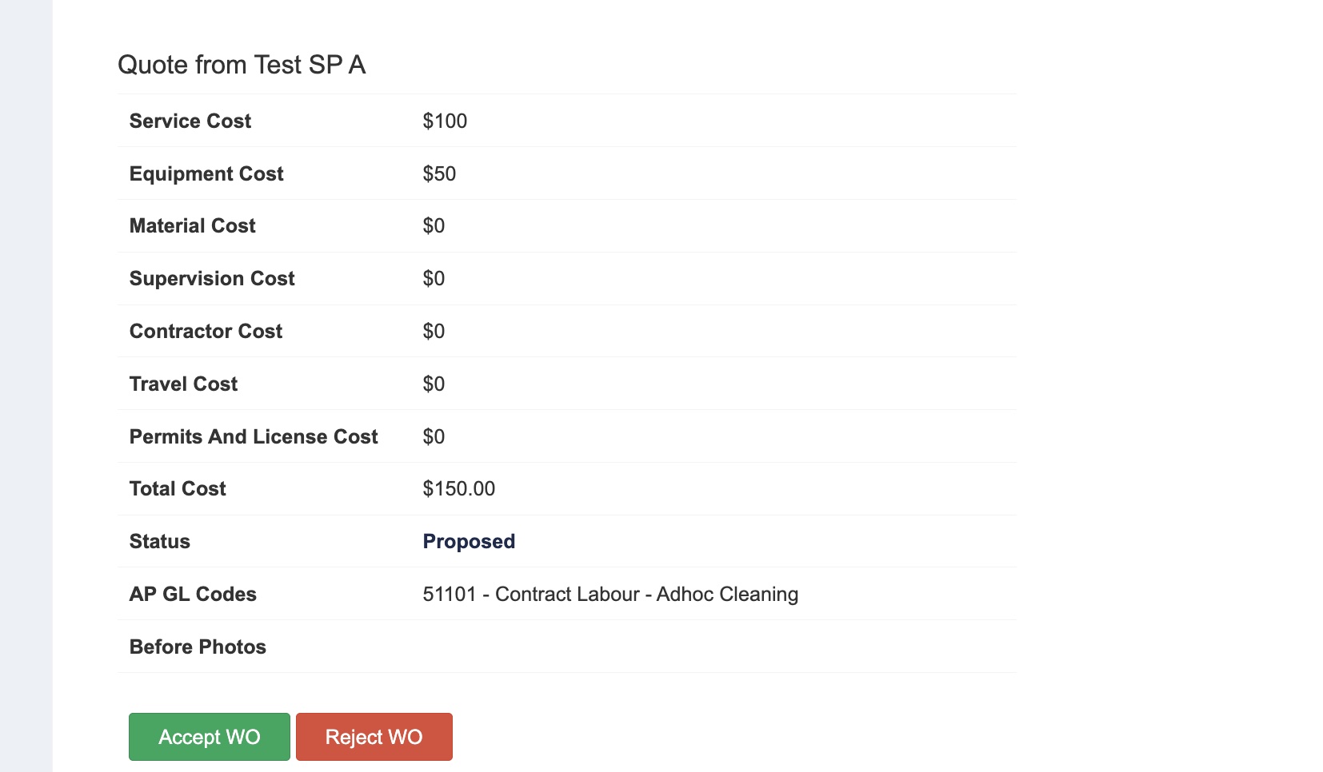Click the $150.00 total cost value

coord(458,489)
